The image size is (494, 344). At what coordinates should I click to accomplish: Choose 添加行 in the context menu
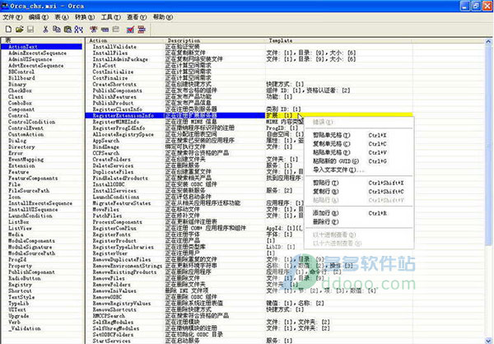[358, 213]
